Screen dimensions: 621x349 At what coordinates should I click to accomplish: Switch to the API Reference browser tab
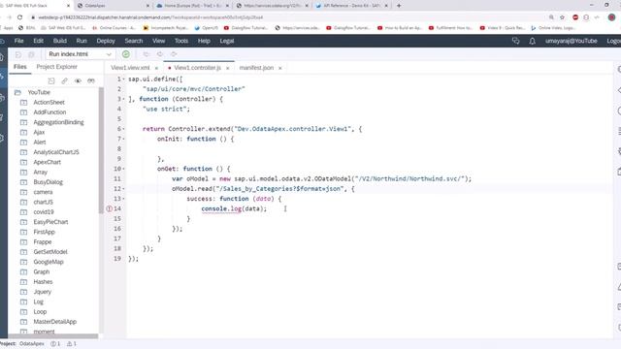pos(351,6)
